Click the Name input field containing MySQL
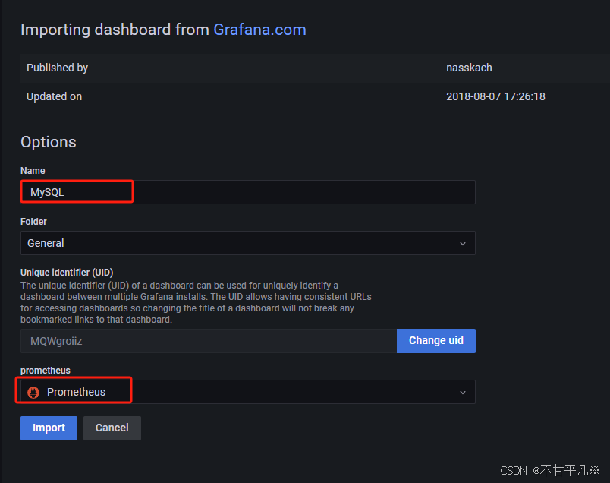610x483 pixels. point(248,192)
